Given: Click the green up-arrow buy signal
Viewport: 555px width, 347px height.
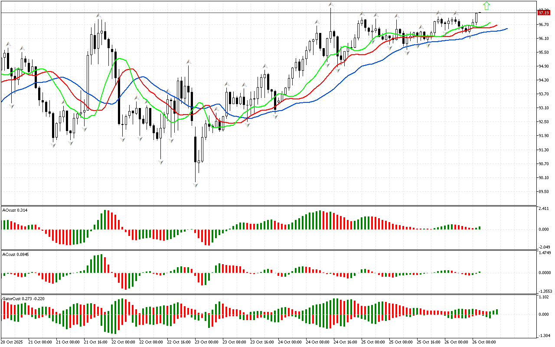Looking at the screenshot, I should pyautogui.click(x=486, y=6).
